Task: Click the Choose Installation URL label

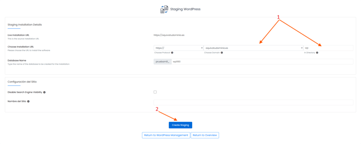Action: [x=21, y=47]
